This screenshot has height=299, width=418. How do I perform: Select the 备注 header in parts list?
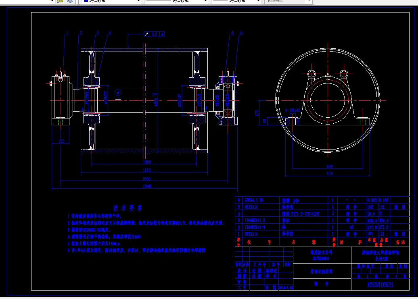pyautogui.click(x=400, y=242)
